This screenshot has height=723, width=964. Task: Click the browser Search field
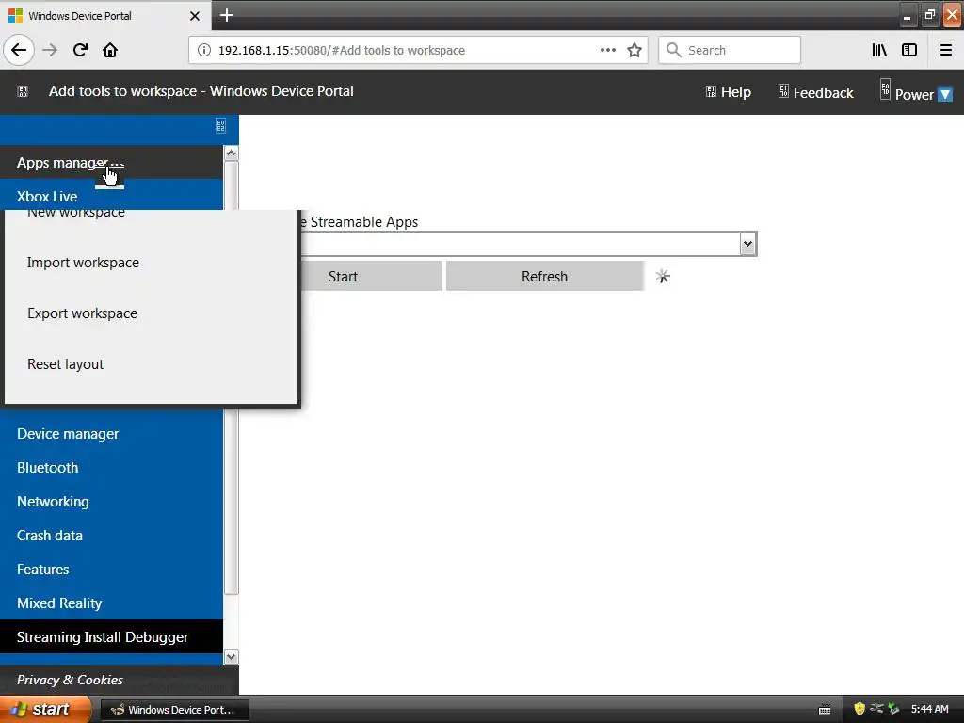[x=730, y=50]
